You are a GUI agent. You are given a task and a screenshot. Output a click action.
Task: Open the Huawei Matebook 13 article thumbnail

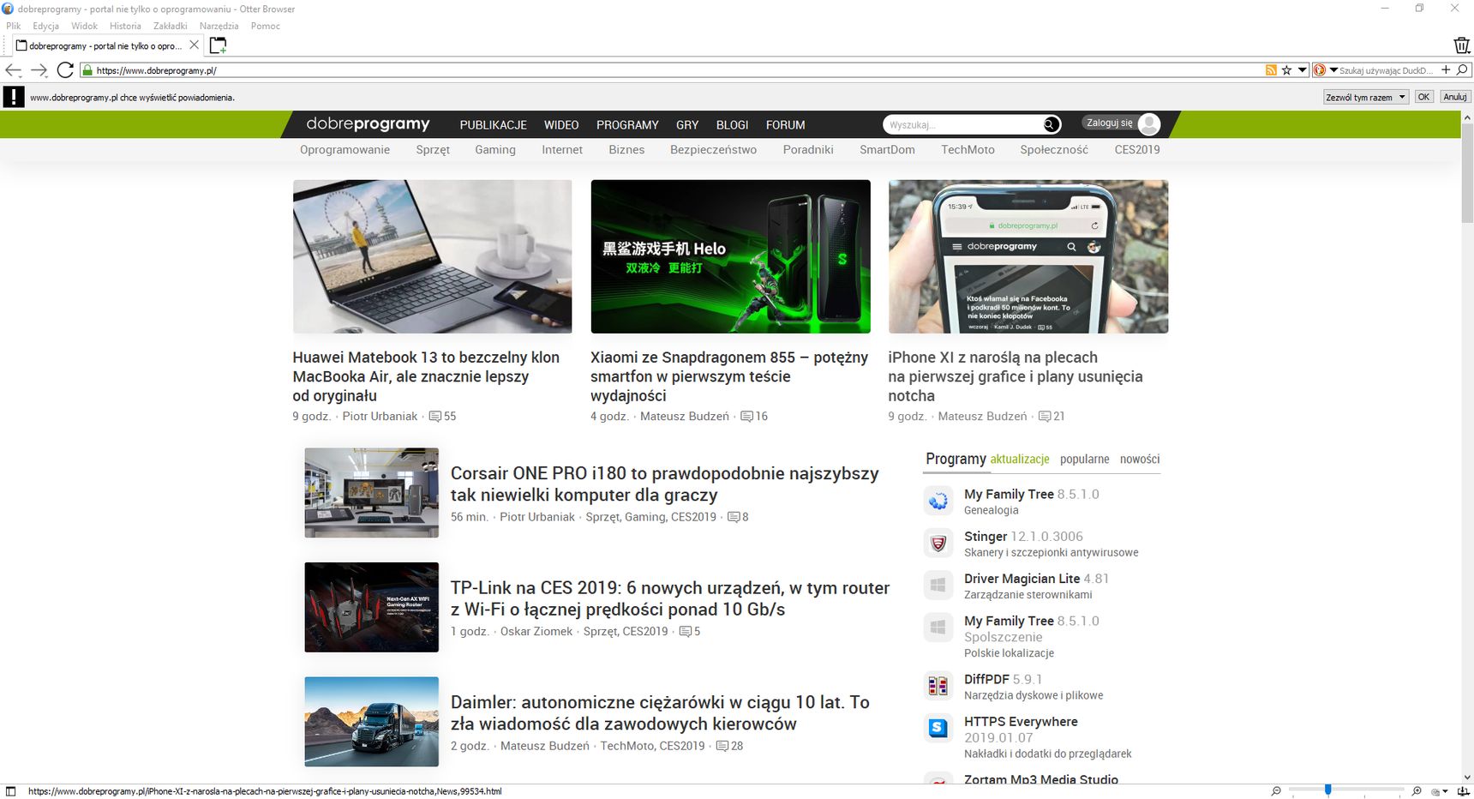pos(432,256)
